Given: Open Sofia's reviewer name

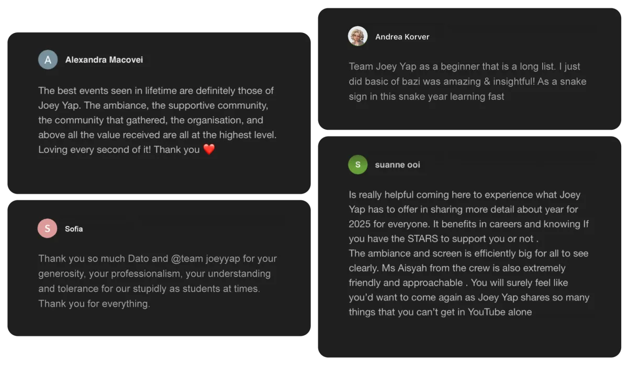Looking at the screenshot, I should 74,229.
